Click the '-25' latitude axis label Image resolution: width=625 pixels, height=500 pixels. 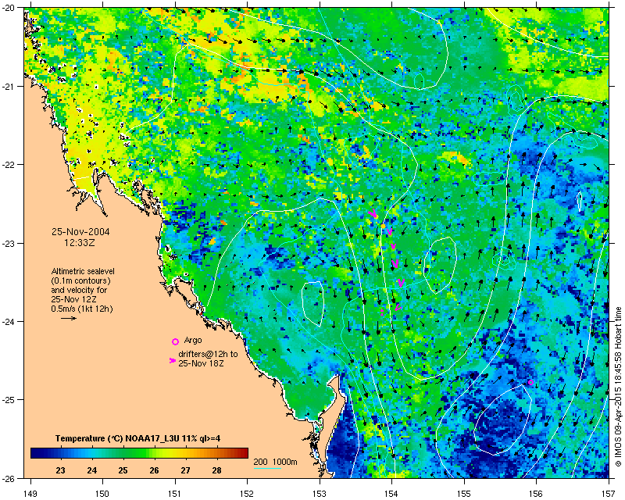[9, 400]
